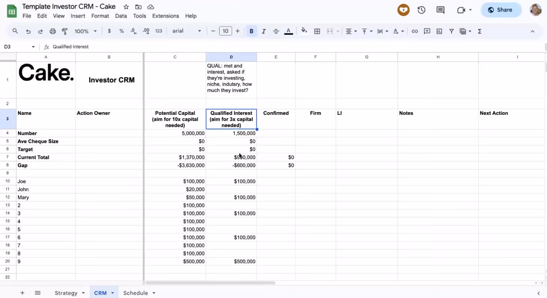Switch to the Schedule sheet tab
Screen dimensions: 547x298
coord(135,293)
